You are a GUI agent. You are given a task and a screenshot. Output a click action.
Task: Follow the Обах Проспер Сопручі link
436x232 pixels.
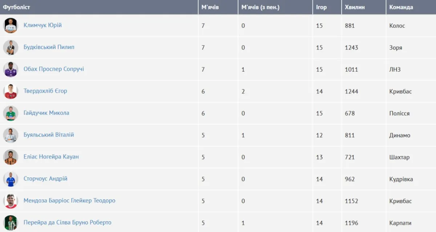(53, 69)
